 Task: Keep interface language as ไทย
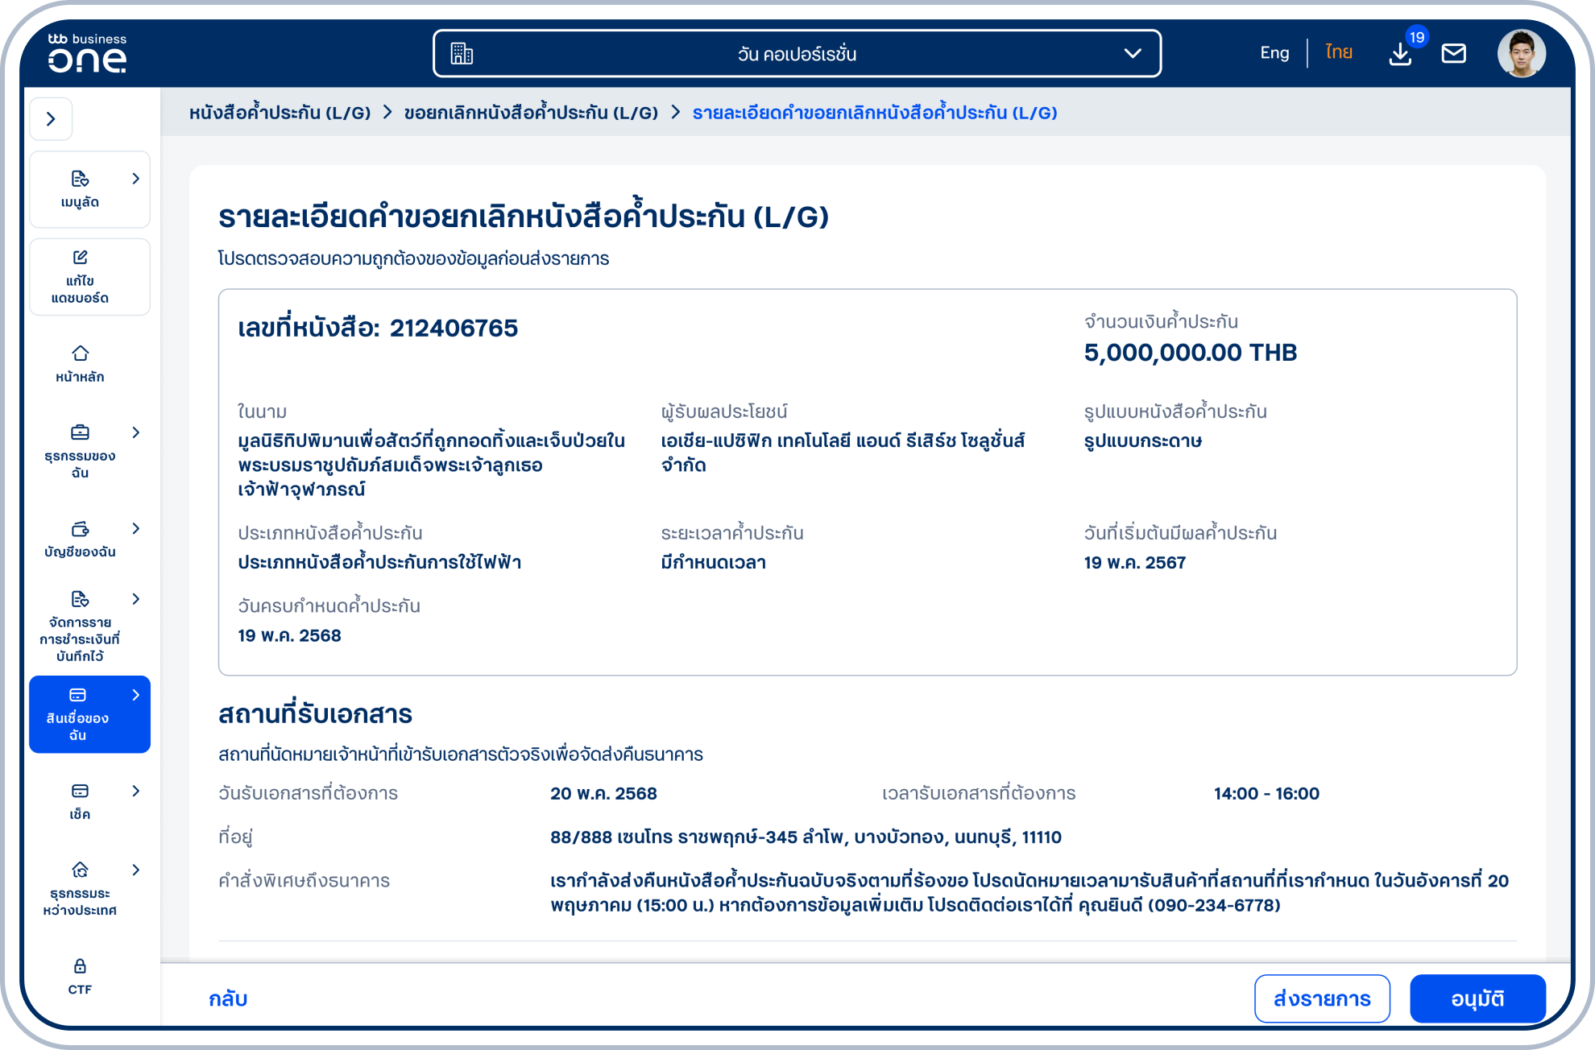(1337, 52)
